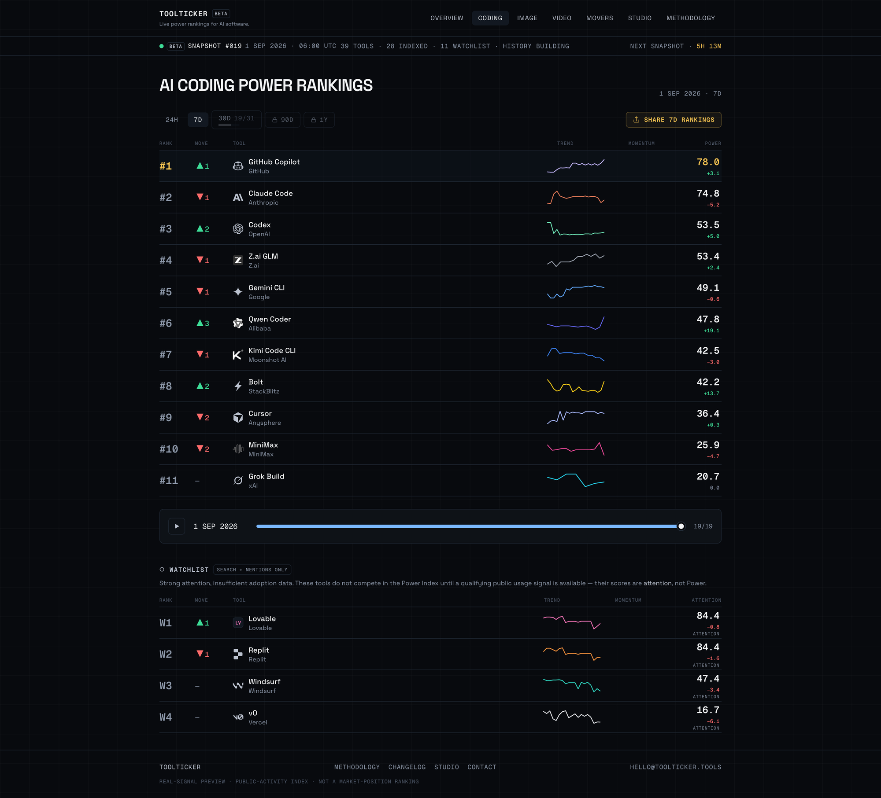The height and width of the screenshot is (798, 881).
Task: Click the Next Snapshot 5H 13M countdown
Action: click(675, 46)
